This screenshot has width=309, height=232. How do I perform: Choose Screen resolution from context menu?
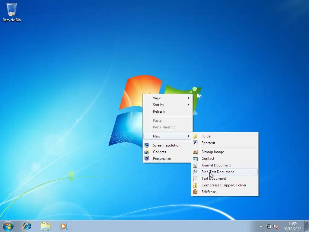pyautogui.click(x=167, y=145)
